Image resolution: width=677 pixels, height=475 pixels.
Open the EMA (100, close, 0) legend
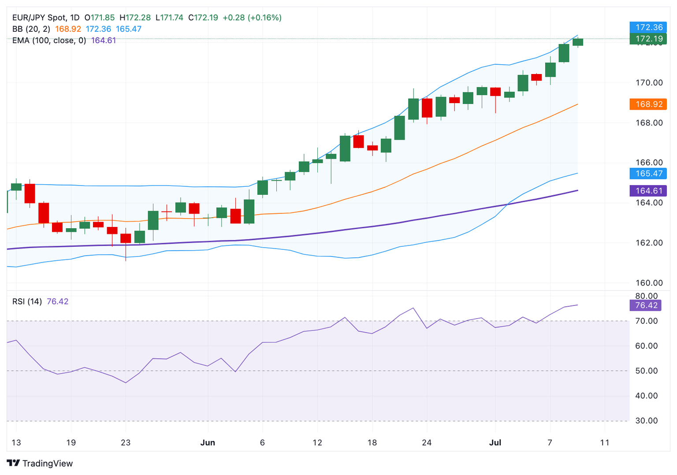point(49,41)
